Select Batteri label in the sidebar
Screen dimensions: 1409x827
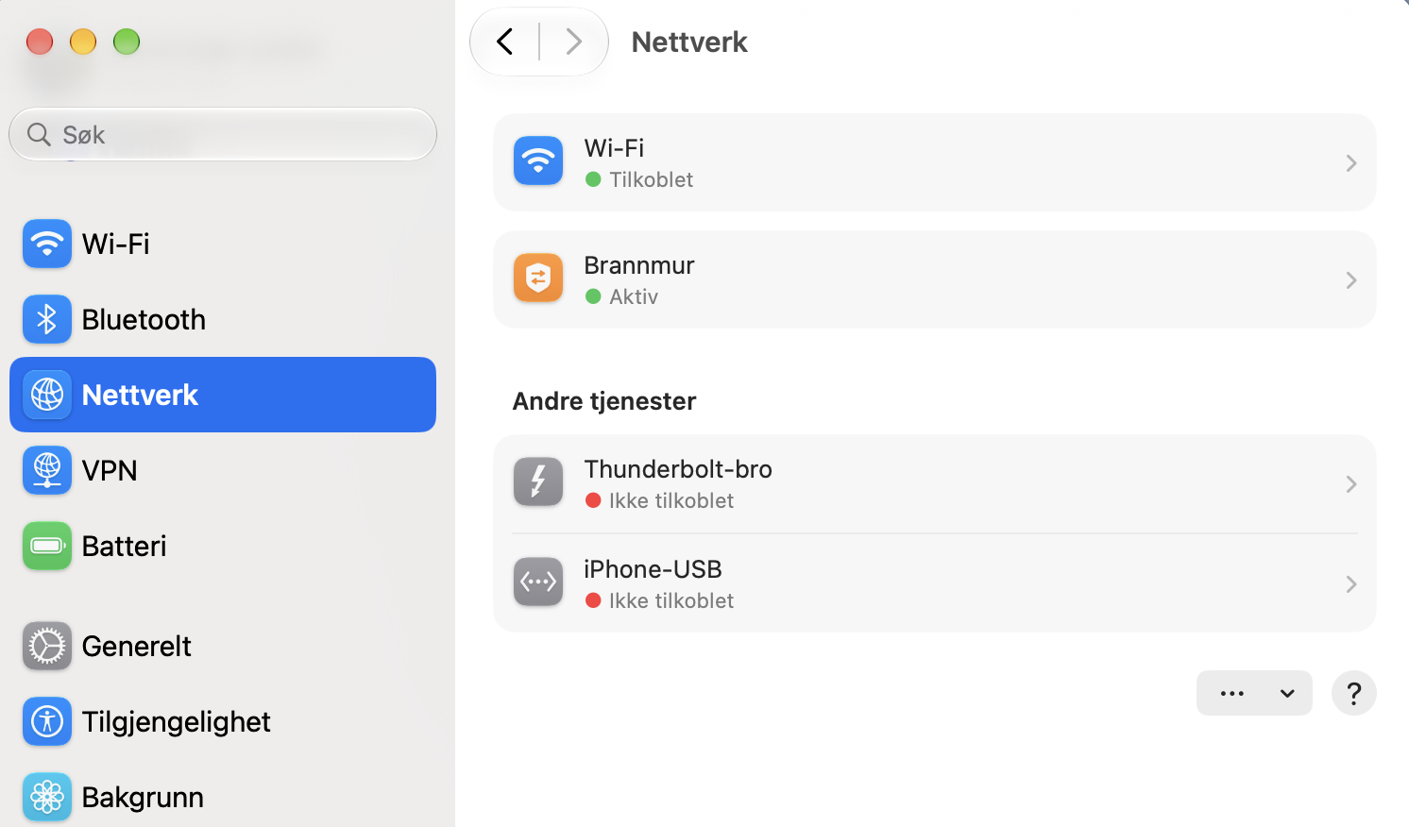coord(125,546)
